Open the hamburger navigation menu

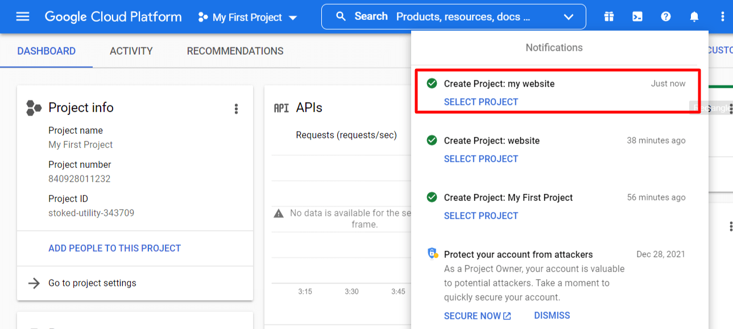click(x=23, y=17)
